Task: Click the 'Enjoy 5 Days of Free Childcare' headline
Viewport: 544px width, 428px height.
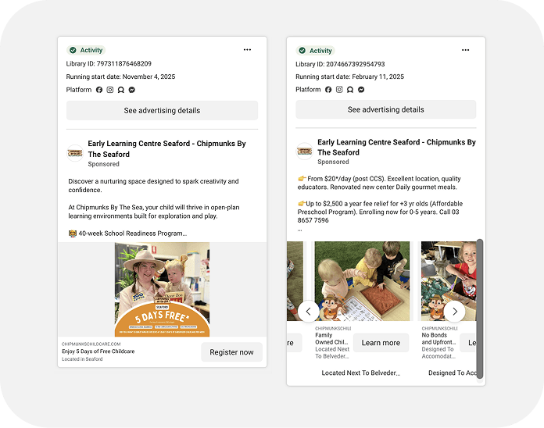Action: pyautogui.click(x=98, y=351)
